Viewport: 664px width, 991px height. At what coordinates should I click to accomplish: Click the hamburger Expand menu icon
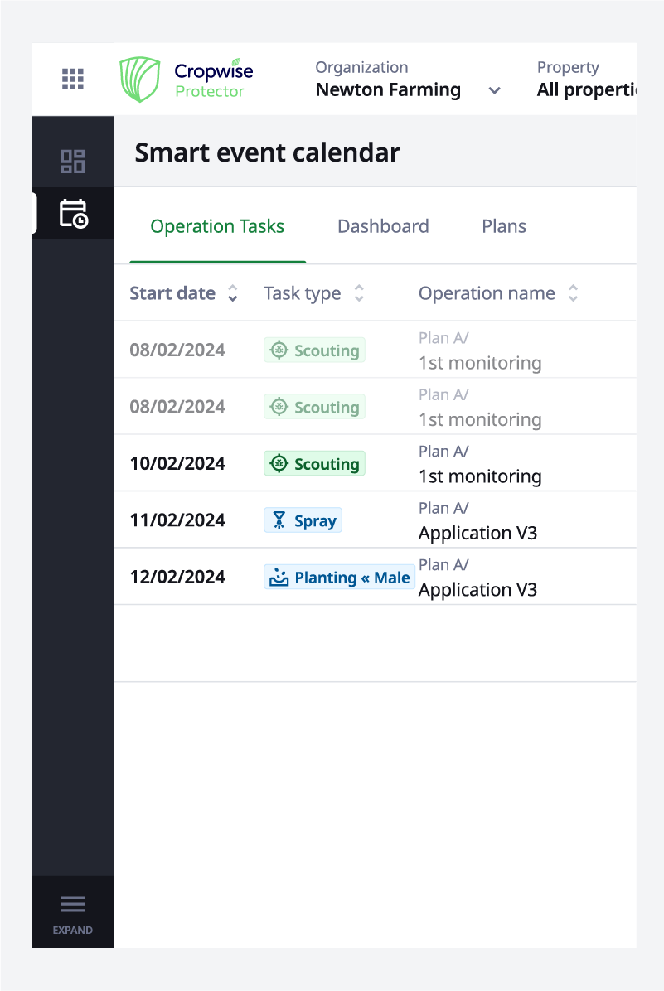click(73, 905)
